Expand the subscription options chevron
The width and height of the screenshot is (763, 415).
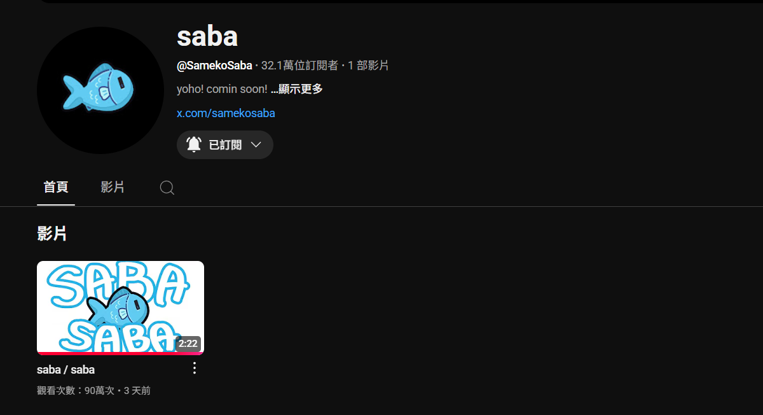(256, 144)
